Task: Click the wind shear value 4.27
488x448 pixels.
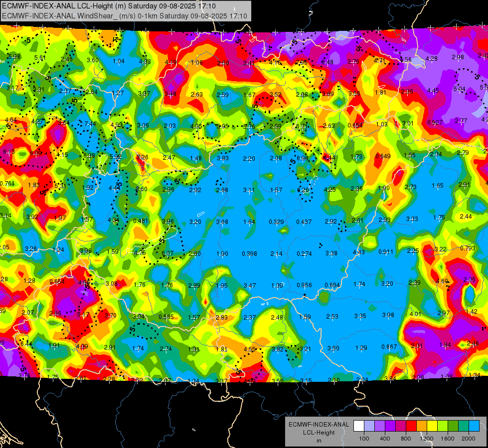Action: (x=38, y=121)
